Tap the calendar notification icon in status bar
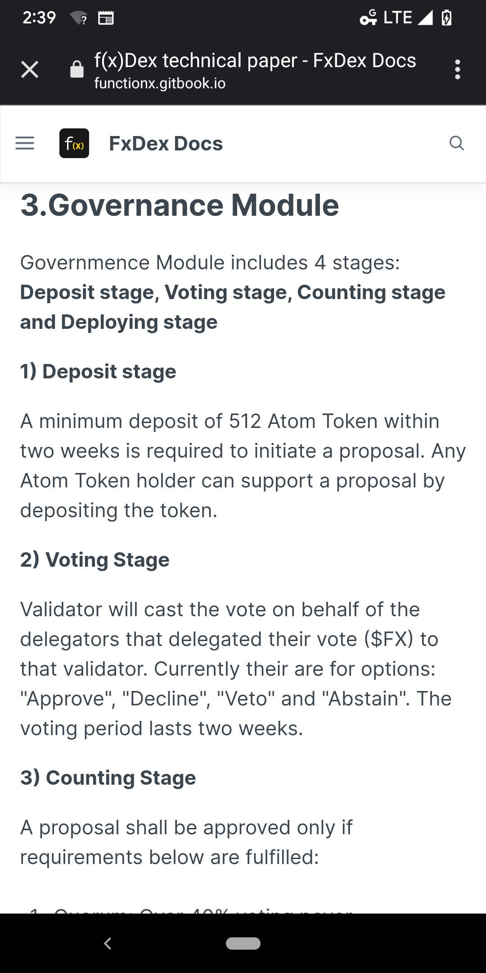This screenshot has height=973, width=486. pos(106,18)
